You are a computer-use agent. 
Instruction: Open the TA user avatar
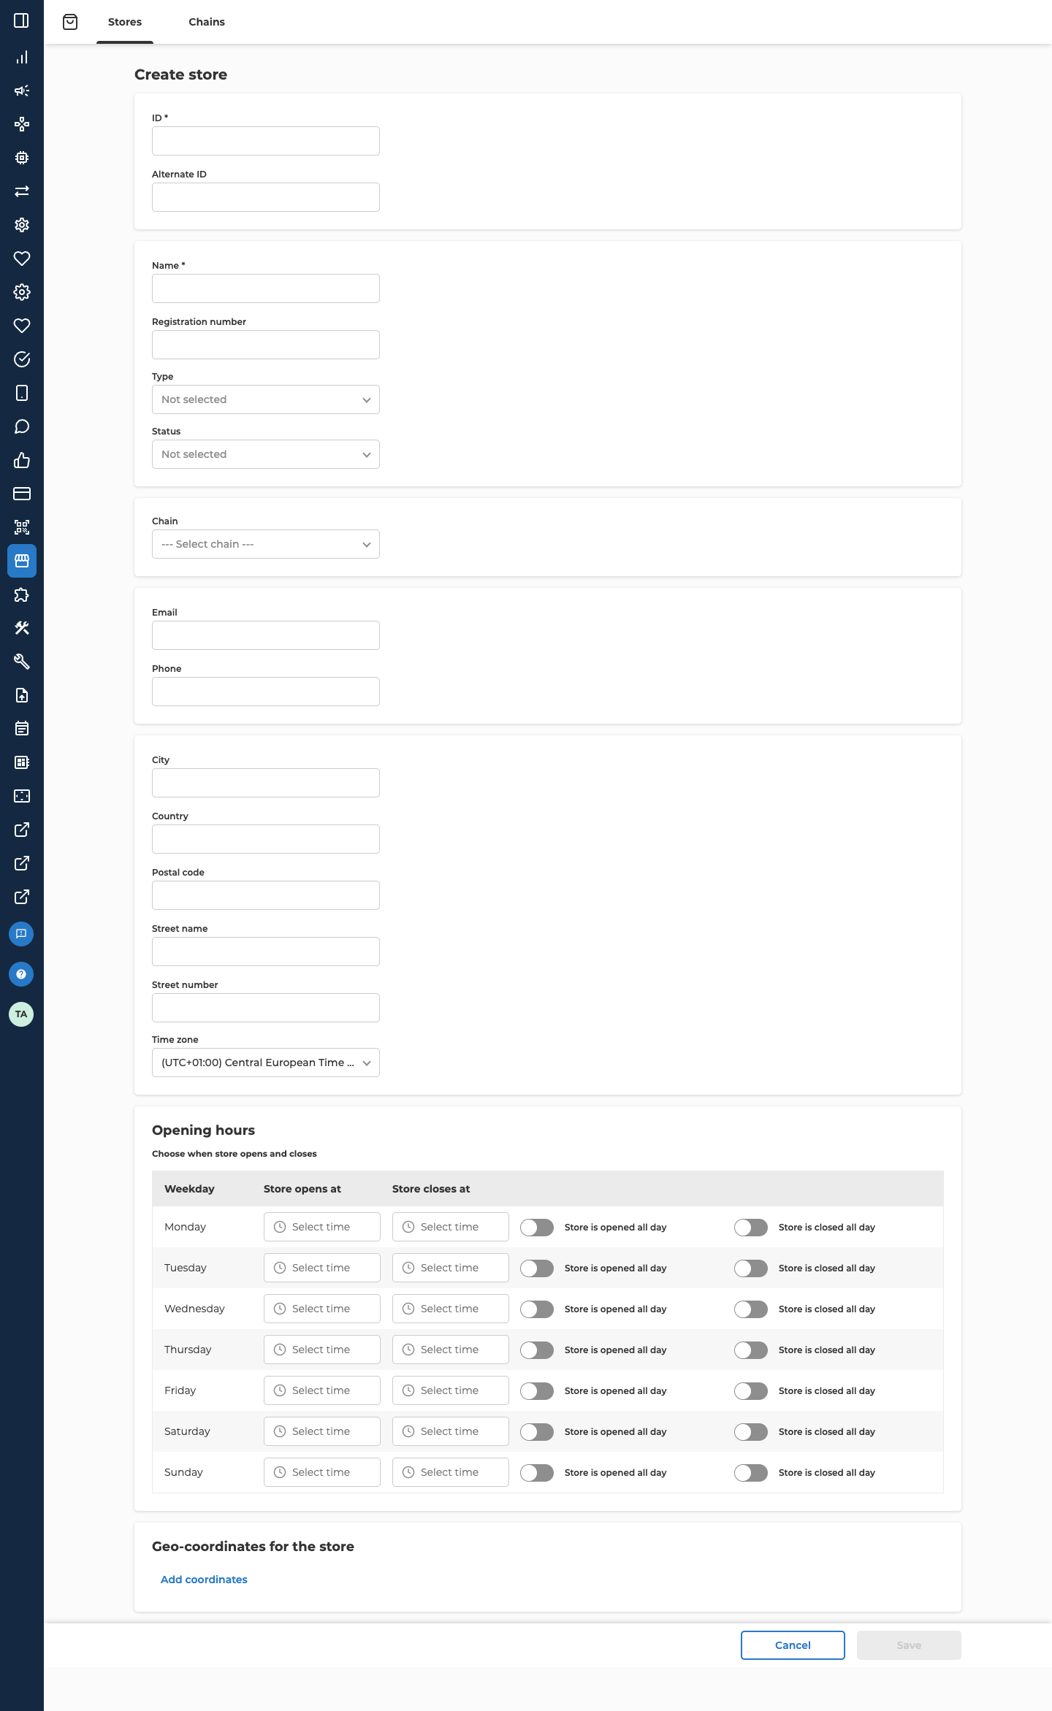[21, 1014]
